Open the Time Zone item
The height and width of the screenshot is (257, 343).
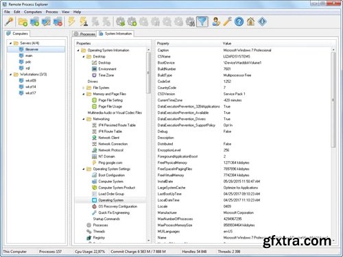click(x=106, y=75)
